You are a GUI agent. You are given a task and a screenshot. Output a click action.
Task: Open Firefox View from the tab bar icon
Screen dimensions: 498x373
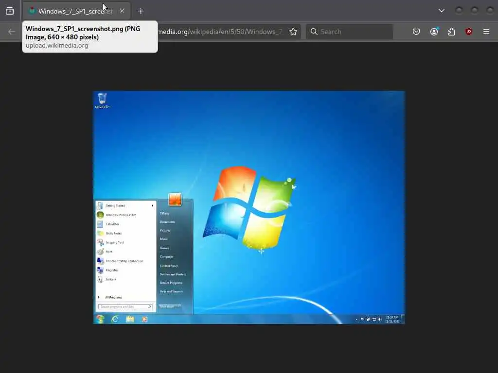click(10, 11)
